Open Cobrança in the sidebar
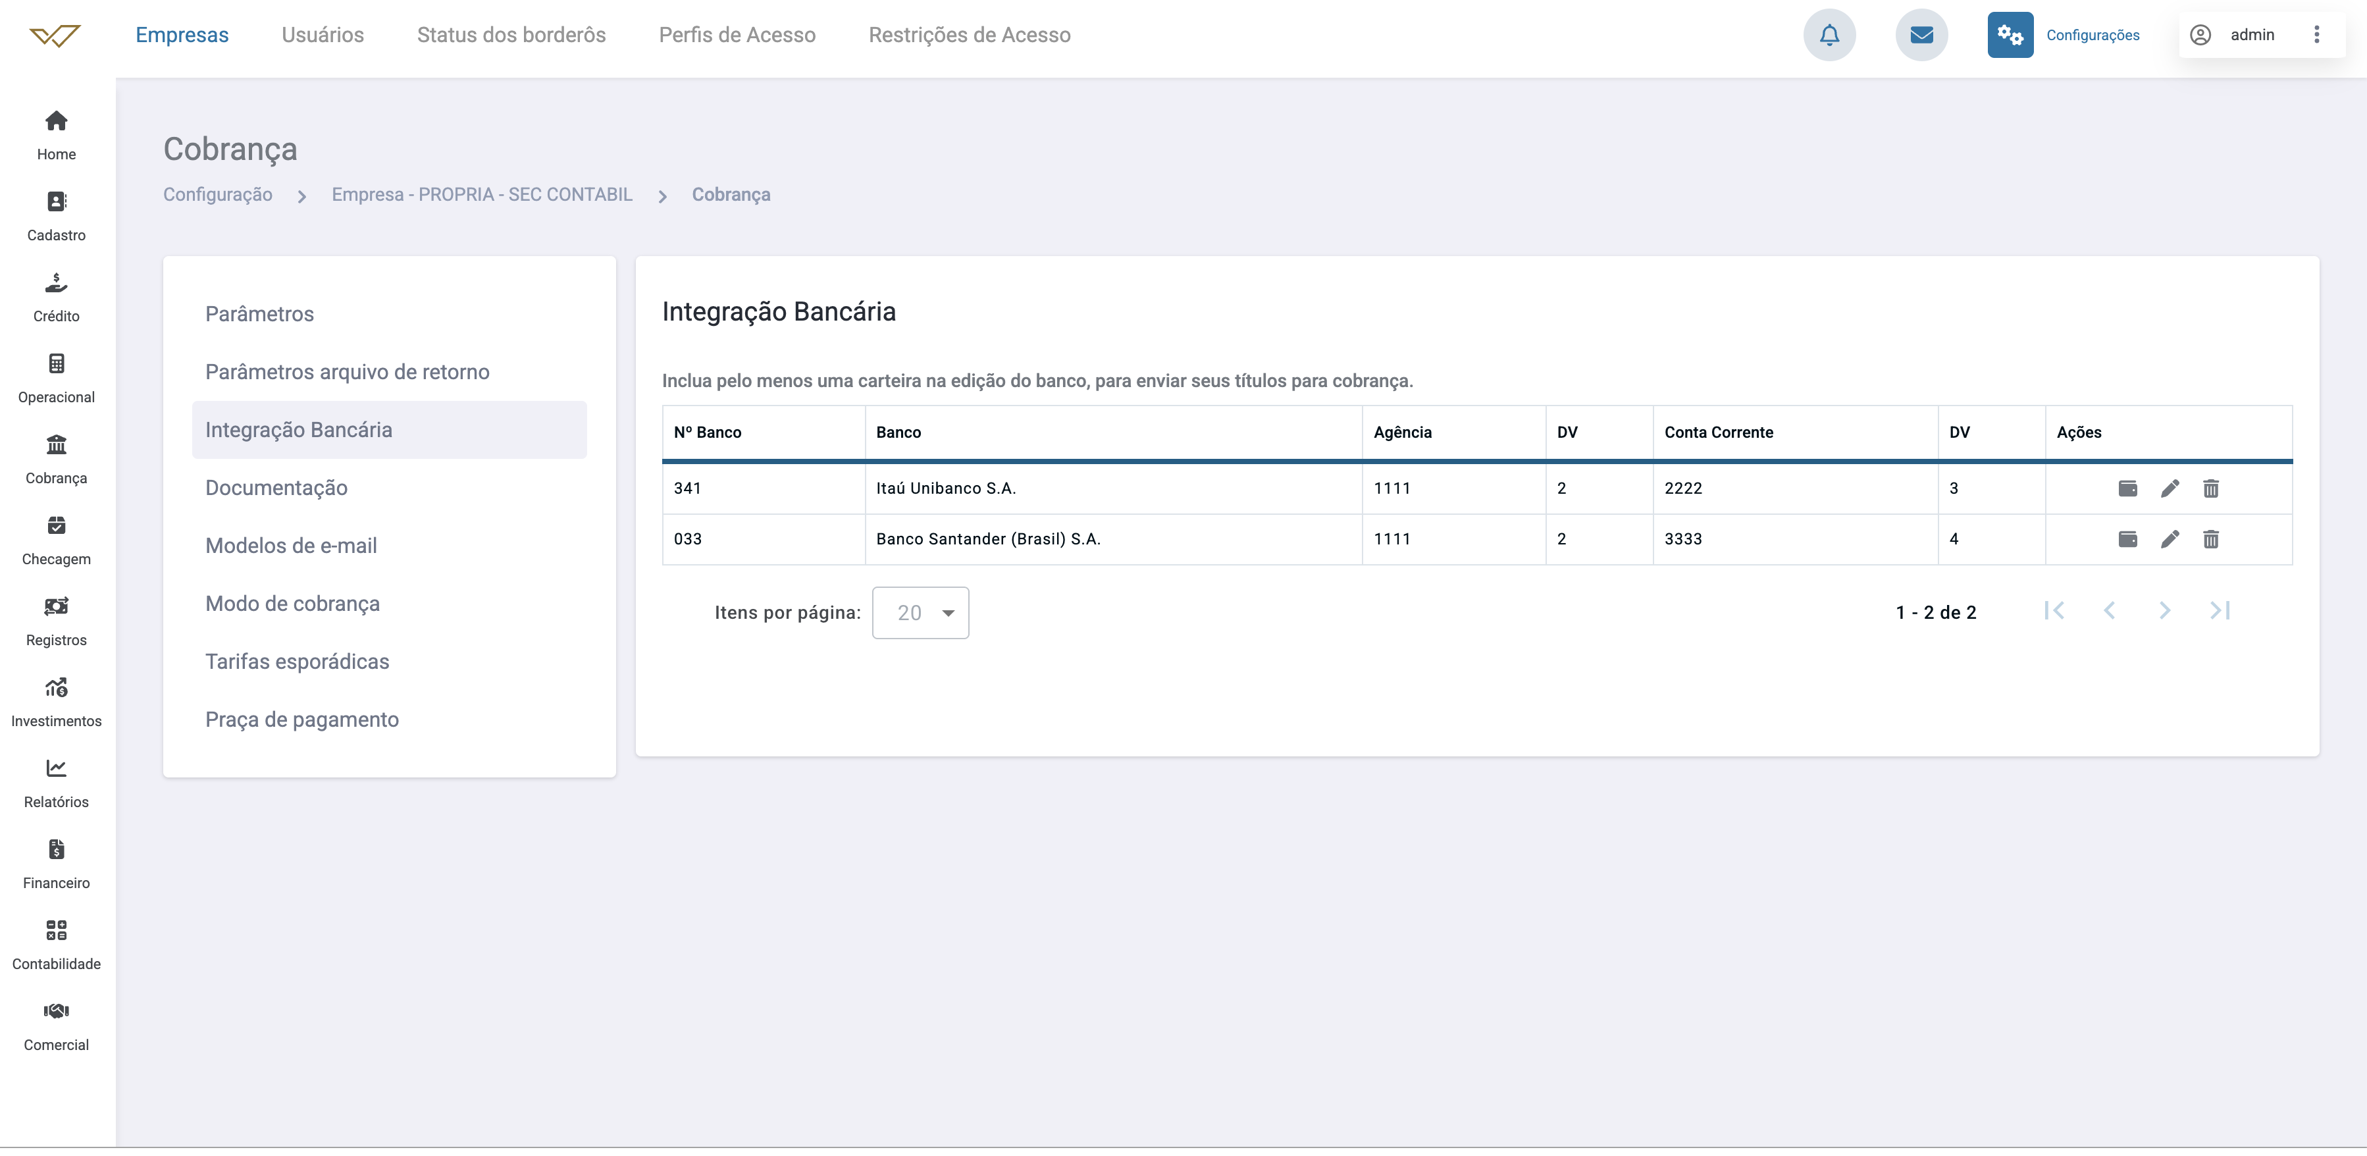Viewport: 2367px width, 1156px height. click(x=56, y=459)
